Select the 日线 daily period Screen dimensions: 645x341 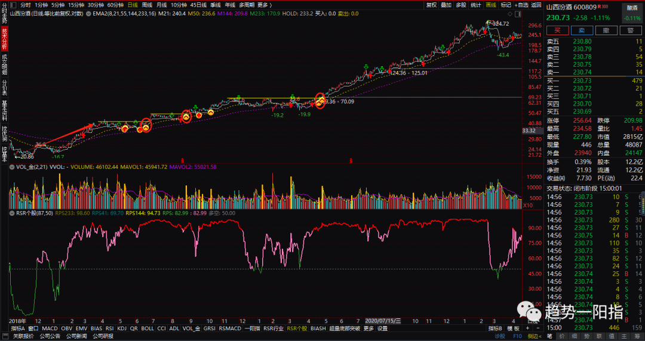click(133, 5)
